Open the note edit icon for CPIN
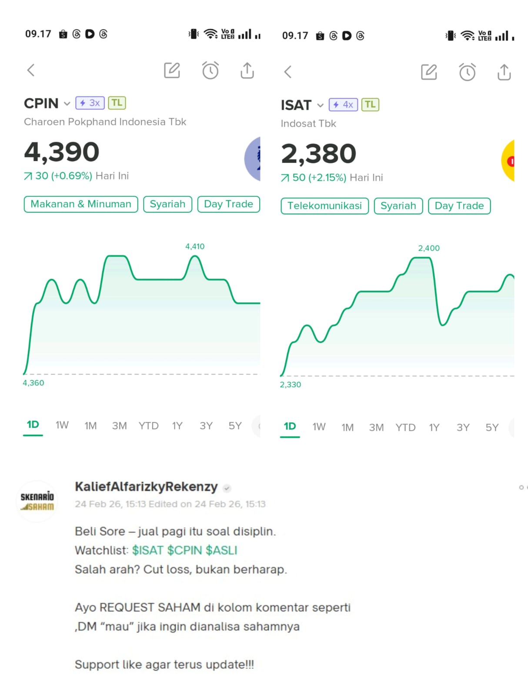 point(172,70)
